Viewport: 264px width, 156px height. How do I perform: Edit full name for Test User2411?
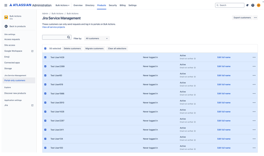[x=224, y=130]
